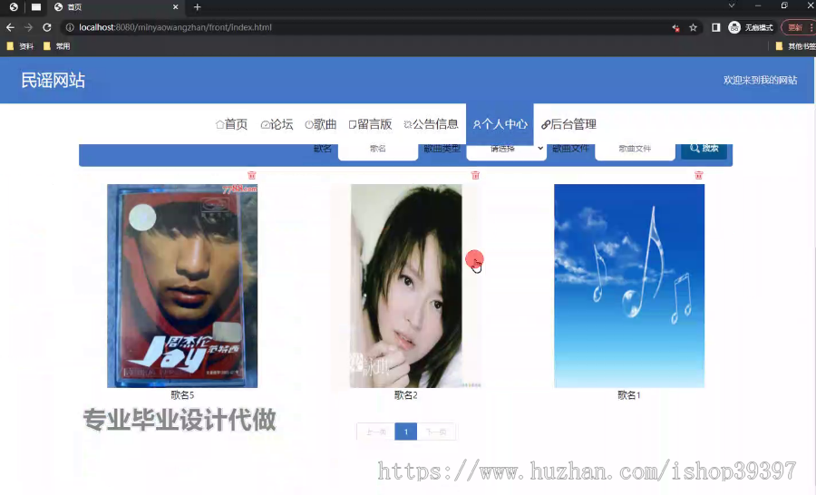Select page 1 in pagination
The height and width of the screenshot is (495, 816).
[406, 432]
